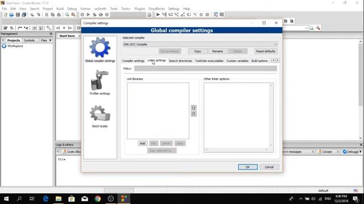Click Cancel in Compiler settings
This screenshot has width=364, height=204.
269,167
